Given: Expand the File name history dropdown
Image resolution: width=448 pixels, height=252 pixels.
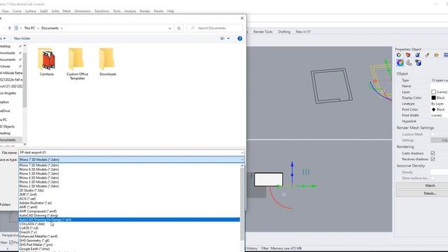Looking at the screenshot, I should pyautogui.click(x=242, y=153).
